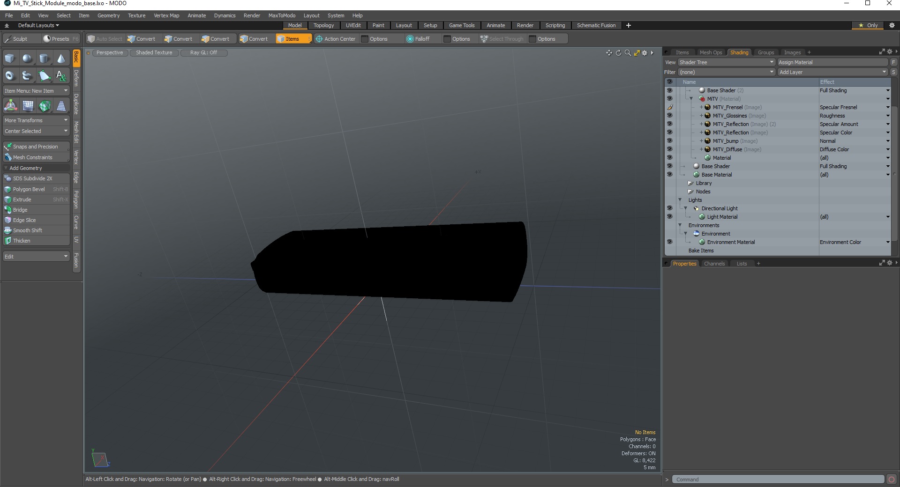Screen dimensions: 900x487
Task: Toggle visibility of Directional Light
Action: (x=669, y=208)
